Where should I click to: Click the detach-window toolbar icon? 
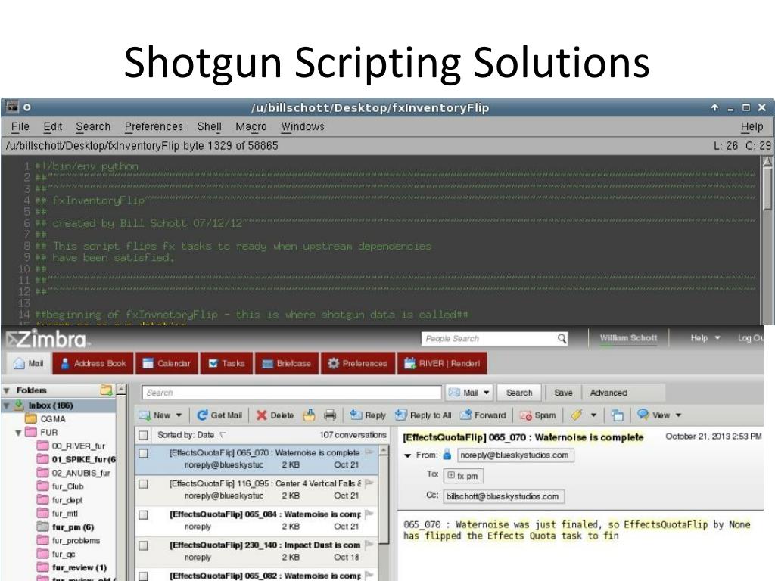click(x=618, y=415)
